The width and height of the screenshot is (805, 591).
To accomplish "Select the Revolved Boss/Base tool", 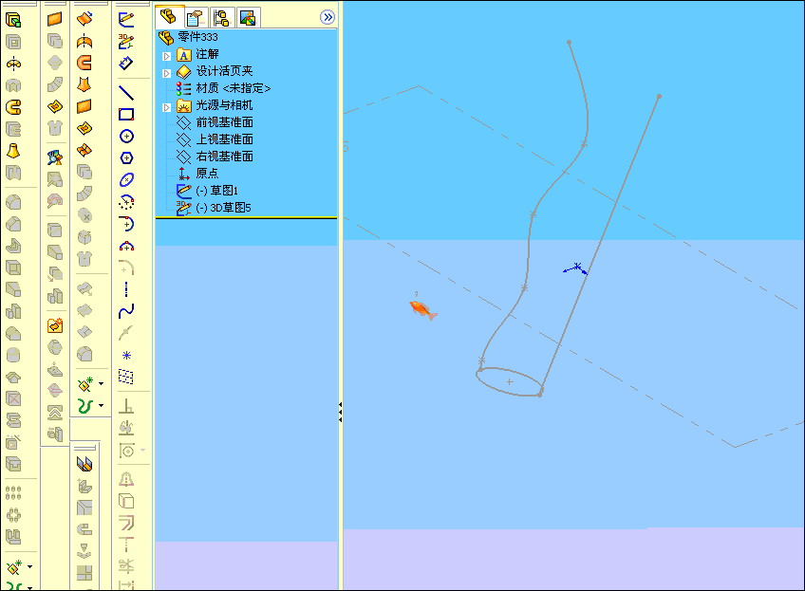I will 13,65.
